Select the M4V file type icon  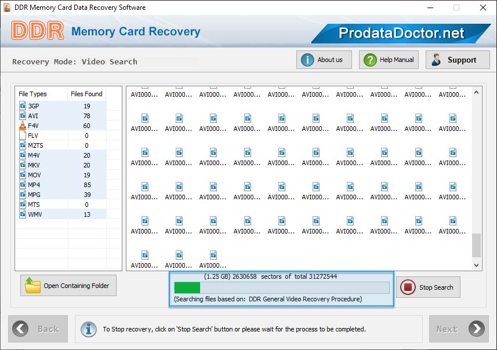[23, 155]
